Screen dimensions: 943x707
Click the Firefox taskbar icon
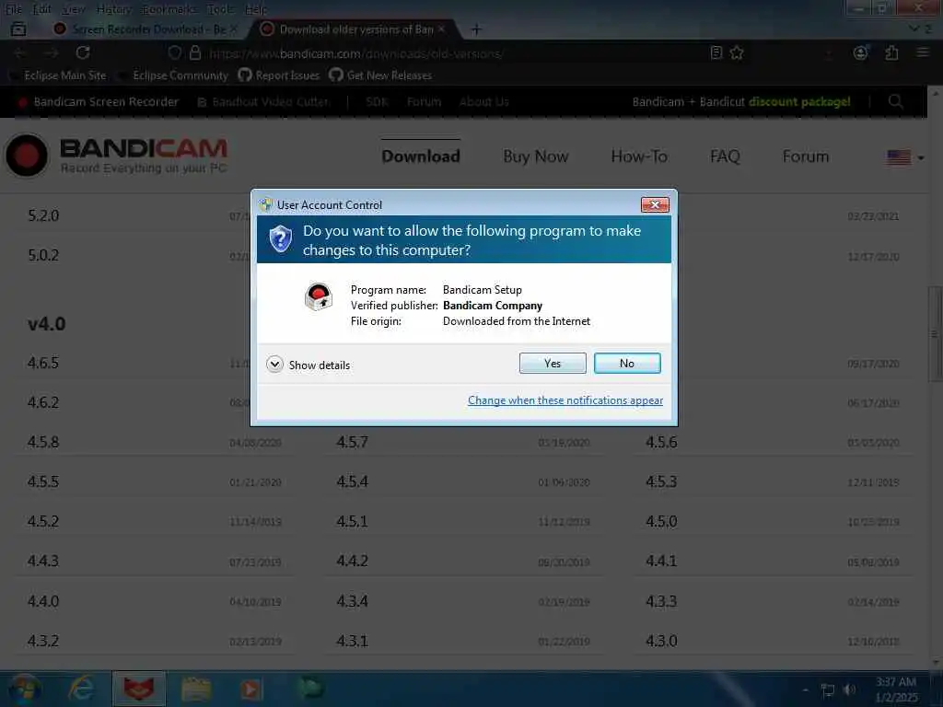[139, 689]
